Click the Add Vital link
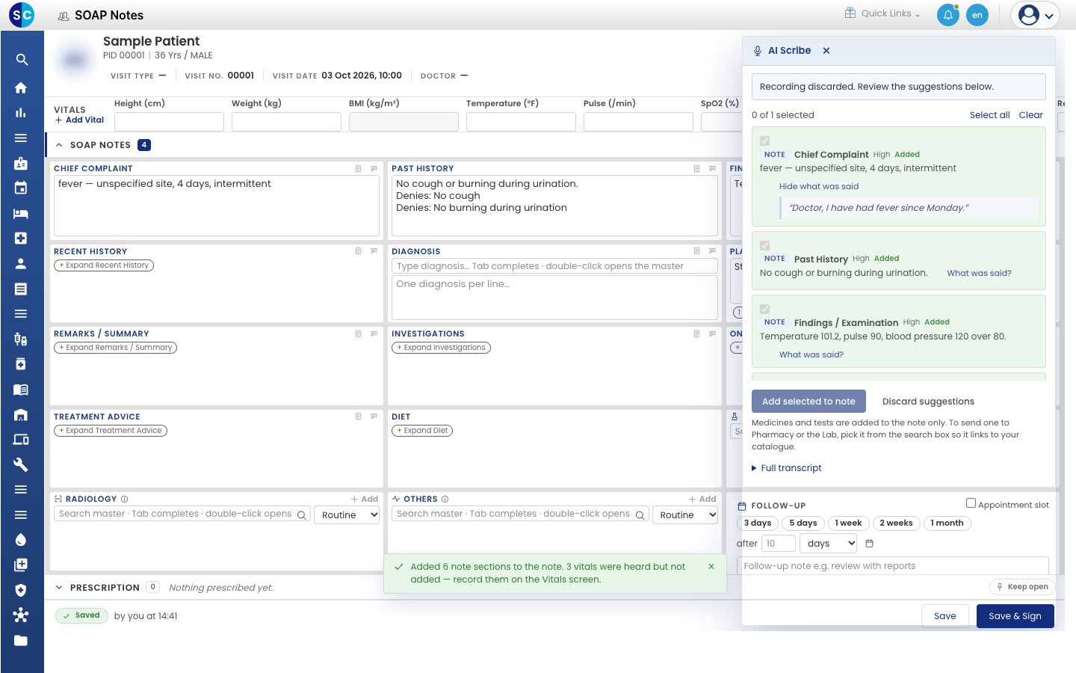This screenshot has height=673, width=1076. [x=79, y=120]
